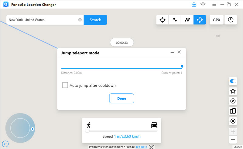Recenter map with locate target icon
This screenshot has width=243, height=149.
pos(233,121)
